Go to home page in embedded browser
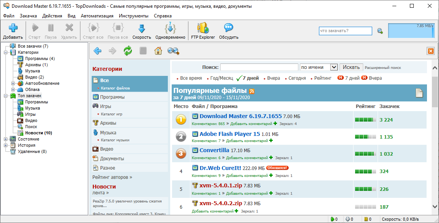Screen dimensions: 439x223 pyautogui.click(x=158, y=51)
